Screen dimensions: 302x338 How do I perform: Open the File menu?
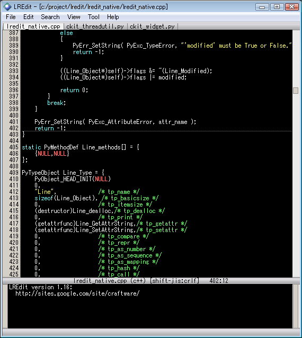coord(11,17)
